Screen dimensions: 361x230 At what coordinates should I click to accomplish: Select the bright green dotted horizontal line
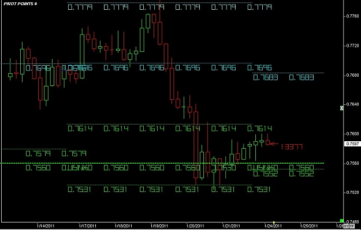(162, 163)
